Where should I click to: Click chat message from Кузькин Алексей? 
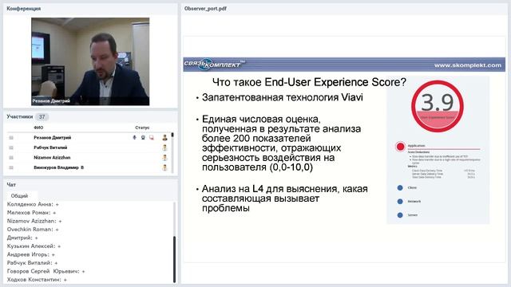point(34,246)
